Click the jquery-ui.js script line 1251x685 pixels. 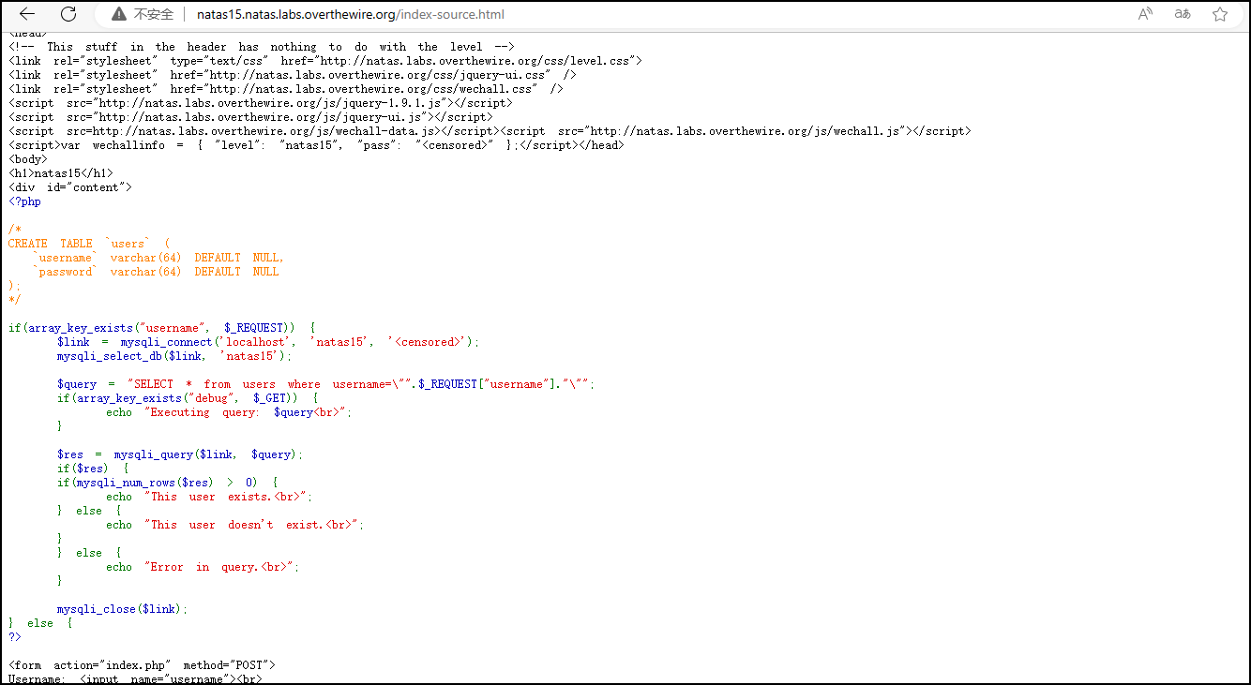coord(250,117)
